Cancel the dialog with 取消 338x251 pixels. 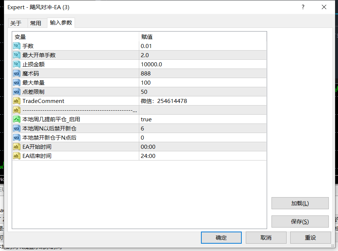click(x=266, y=238)
